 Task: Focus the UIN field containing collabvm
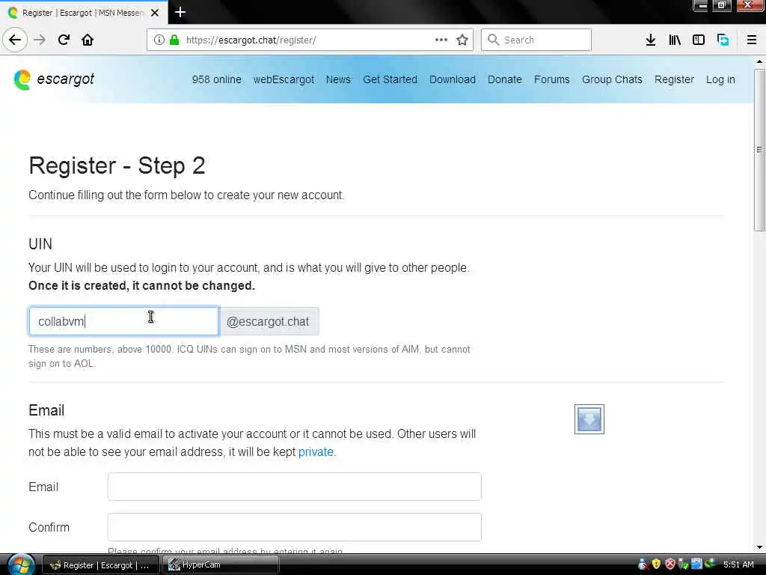coord(123,321)
